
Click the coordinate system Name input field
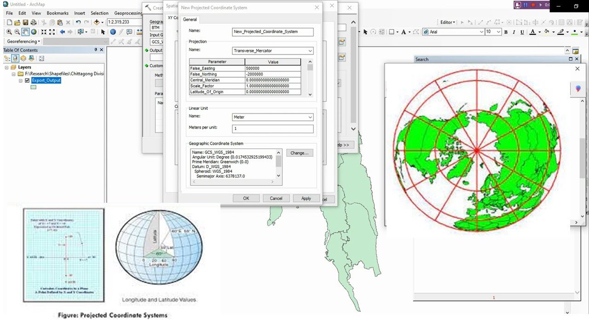(273, 32)
